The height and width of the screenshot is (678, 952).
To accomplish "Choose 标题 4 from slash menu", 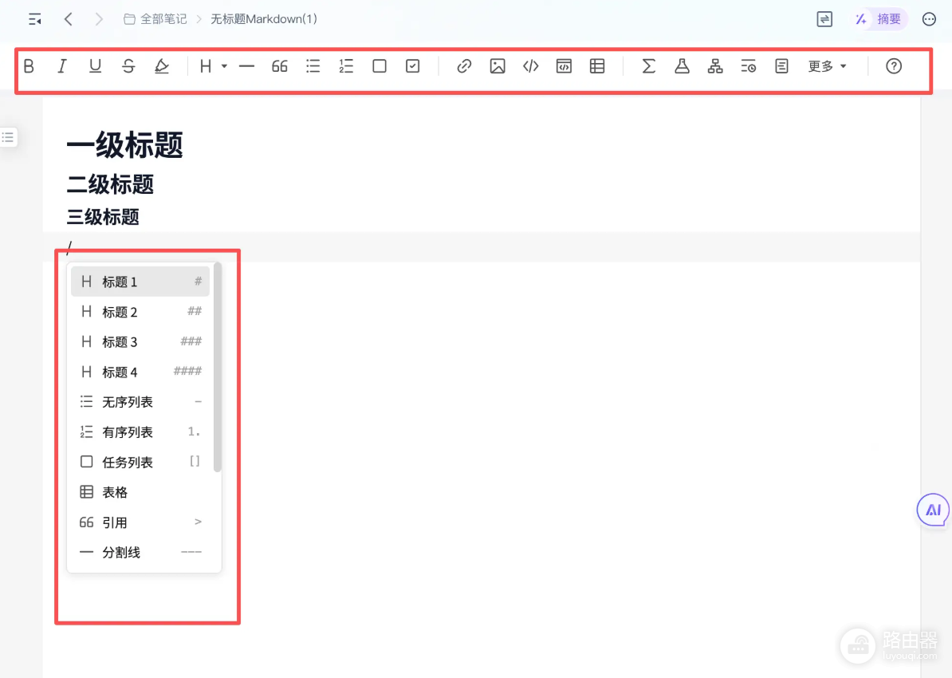I will (140, 372).
